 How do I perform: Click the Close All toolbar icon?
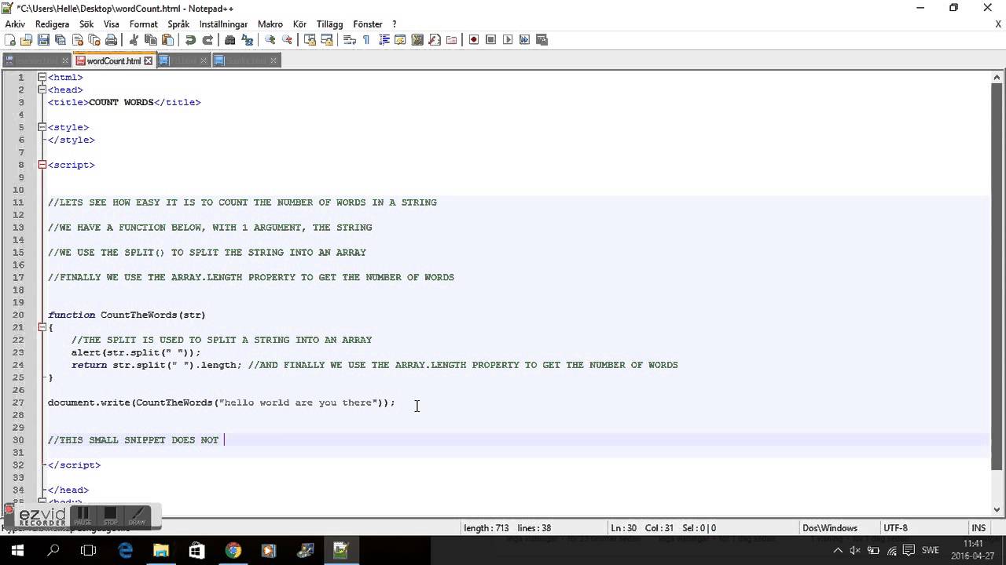[94, 40]
